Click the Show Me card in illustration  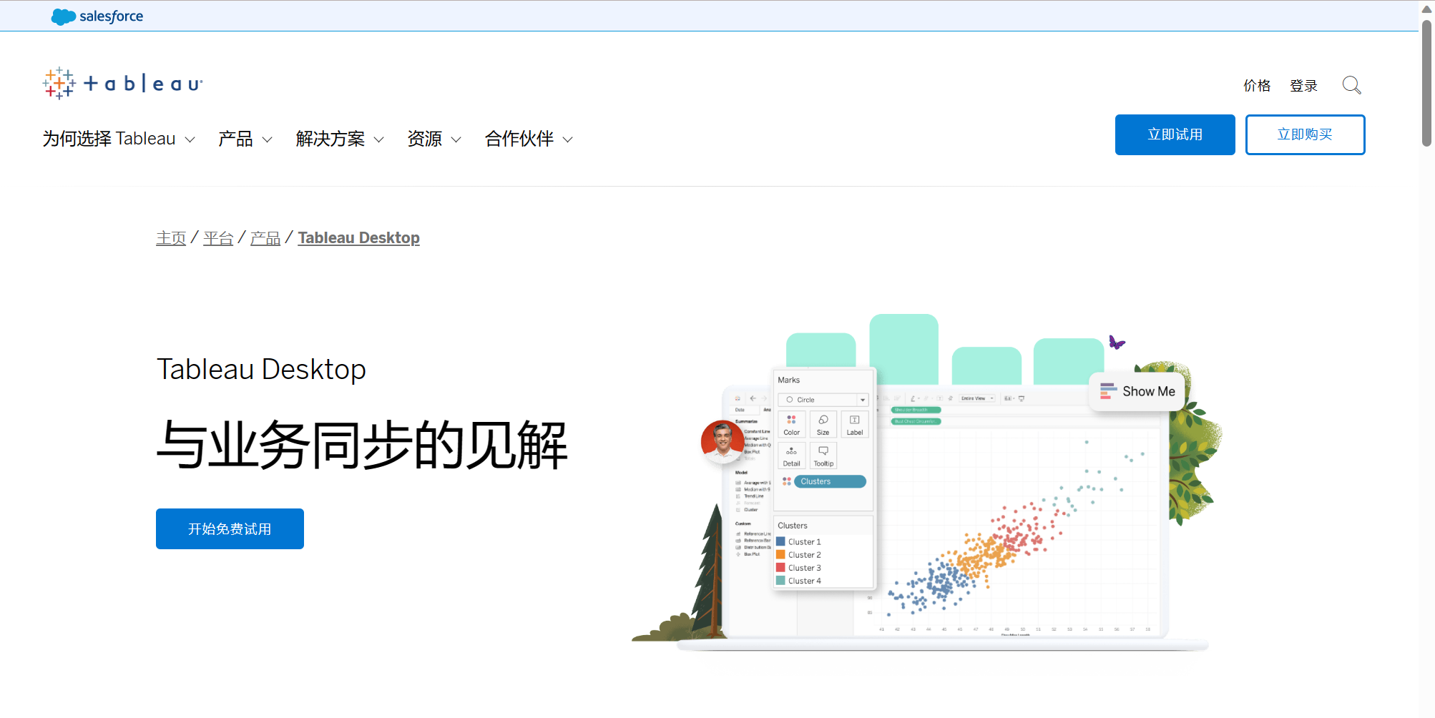pos(1137,391)
